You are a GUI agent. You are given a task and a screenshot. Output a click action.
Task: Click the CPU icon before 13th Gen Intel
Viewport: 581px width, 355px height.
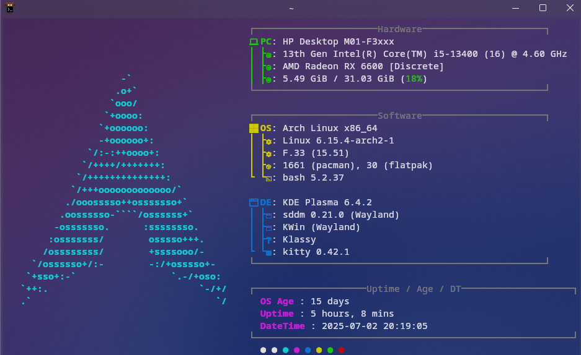pyautogui.click(x=268, y=54)
